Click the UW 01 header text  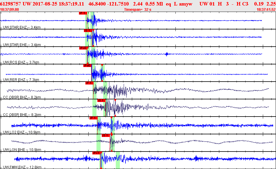pos(207,4)
